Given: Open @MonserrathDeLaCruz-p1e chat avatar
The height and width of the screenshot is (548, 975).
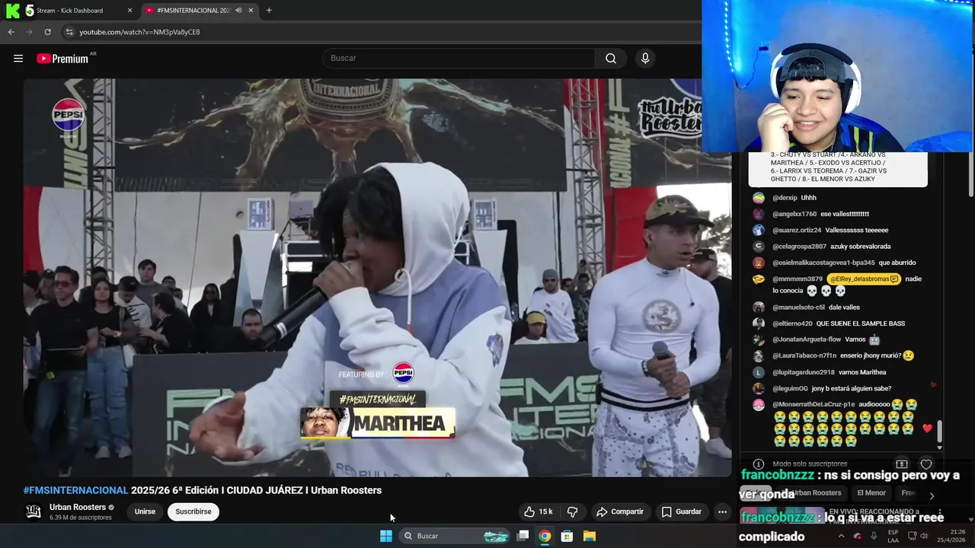Looking at the screenshot, I should pos(758,405).
